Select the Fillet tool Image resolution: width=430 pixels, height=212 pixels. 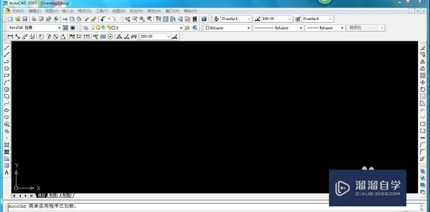[423, 152]
